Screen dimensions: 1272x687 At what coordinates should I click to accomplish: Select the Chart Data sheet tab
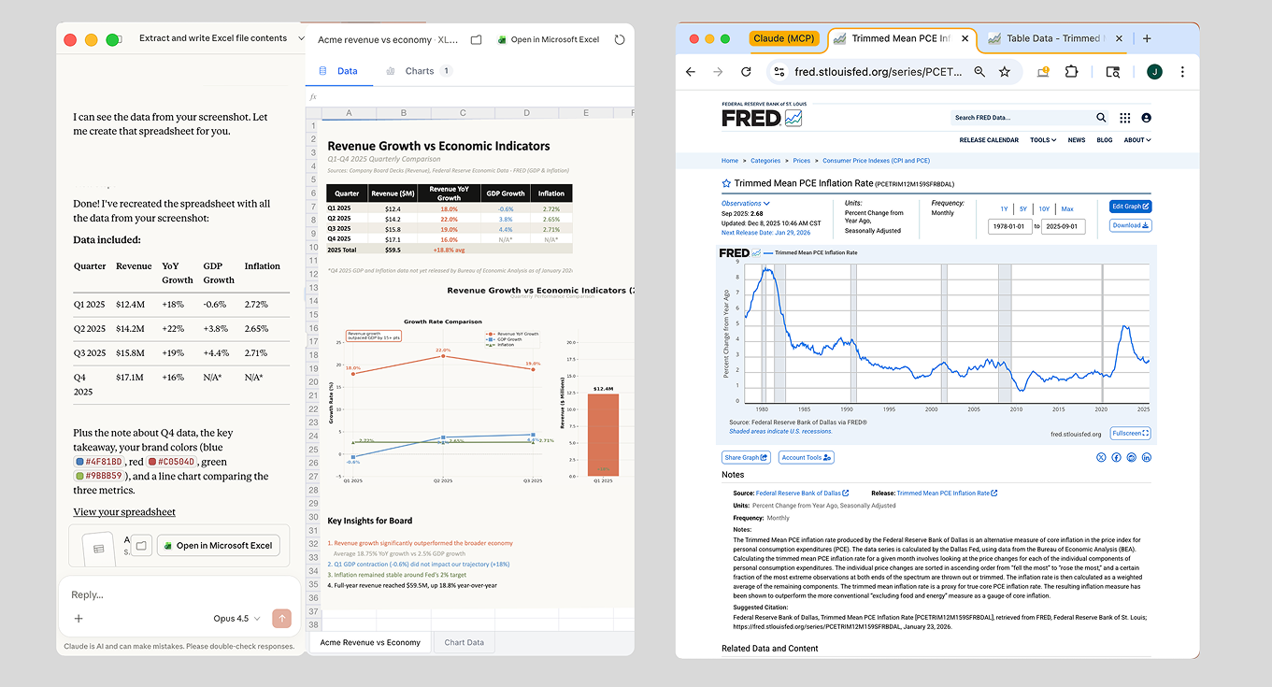coord(464,642)
